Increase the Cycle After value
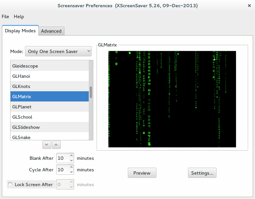The image size is (255, 199). tap(71, 167)
